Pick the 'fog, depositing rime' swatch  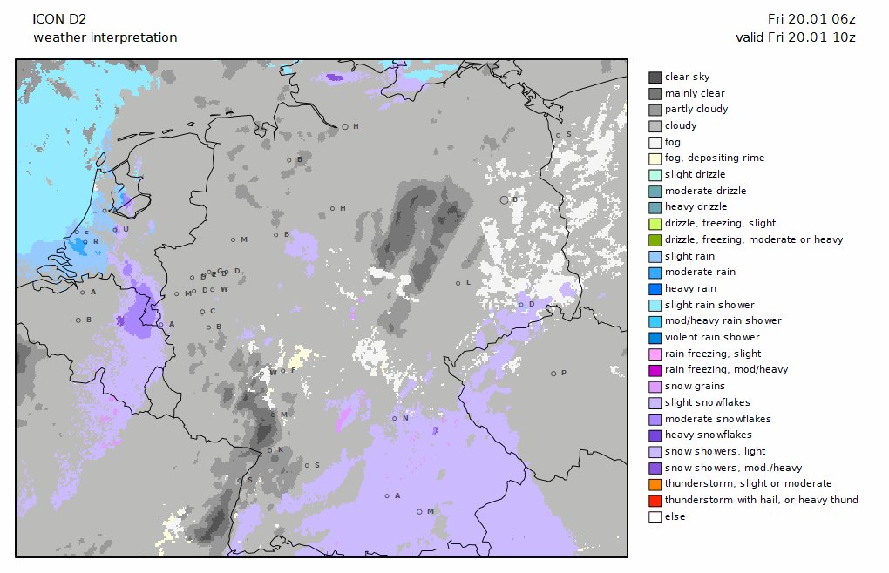[x=655, y=158]
